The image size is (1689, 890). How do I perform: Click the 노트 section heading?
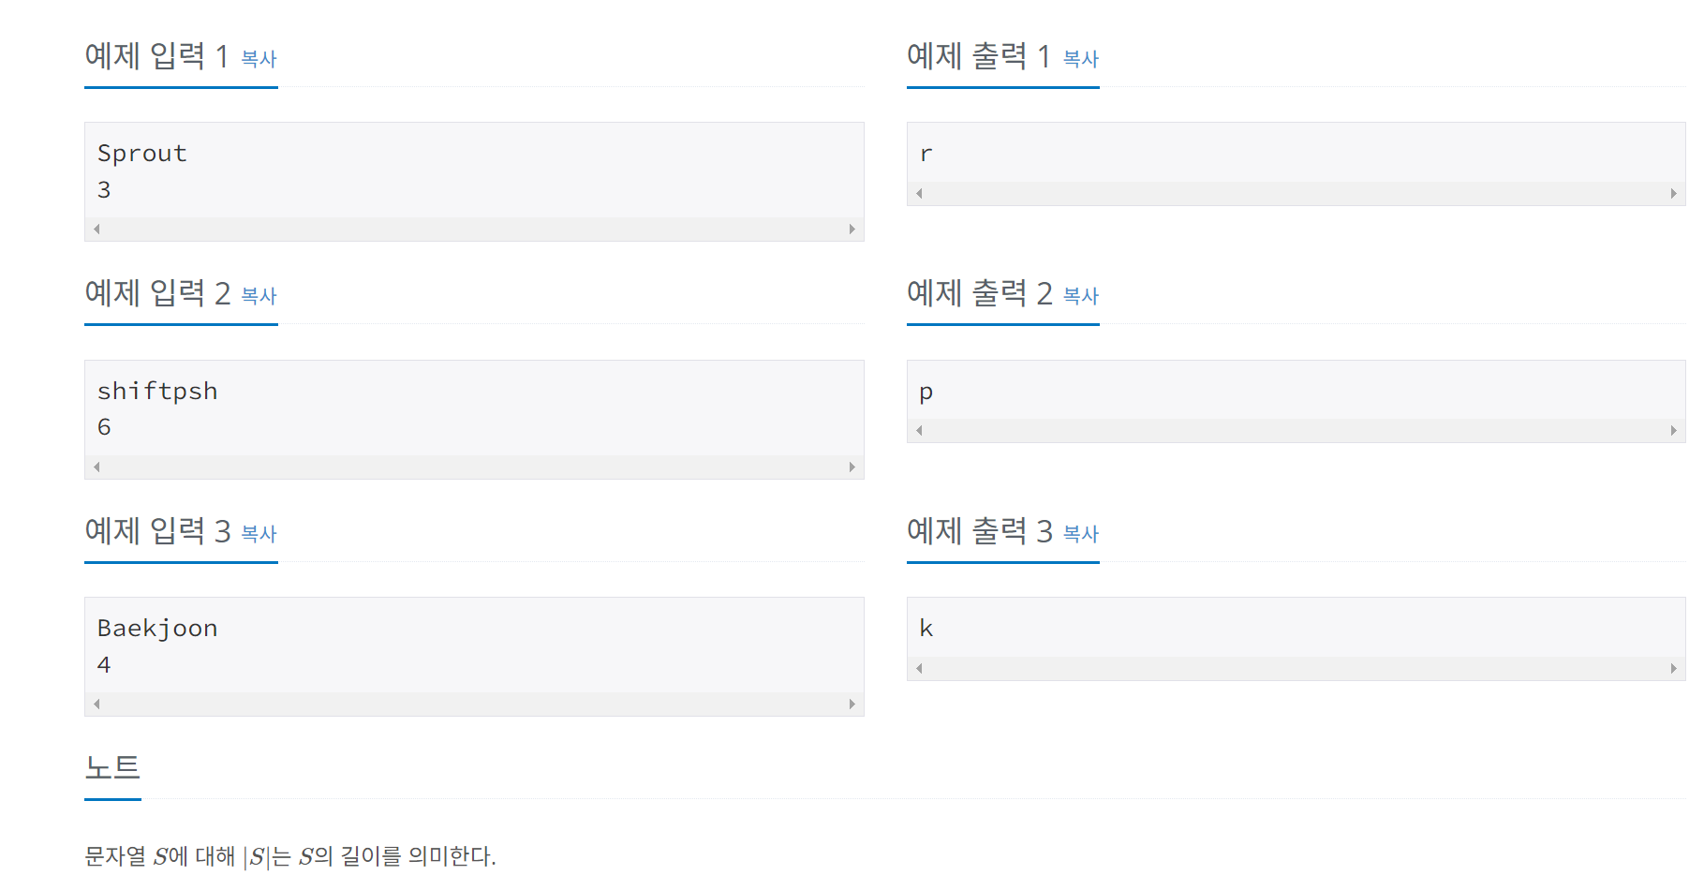point(112,767)
